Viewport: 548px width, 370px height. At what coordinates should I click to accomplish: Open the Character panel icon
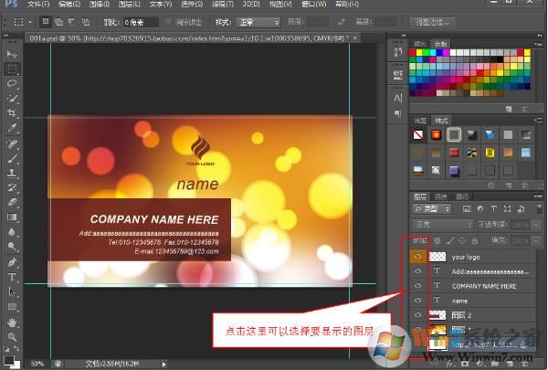pos(398,98)
